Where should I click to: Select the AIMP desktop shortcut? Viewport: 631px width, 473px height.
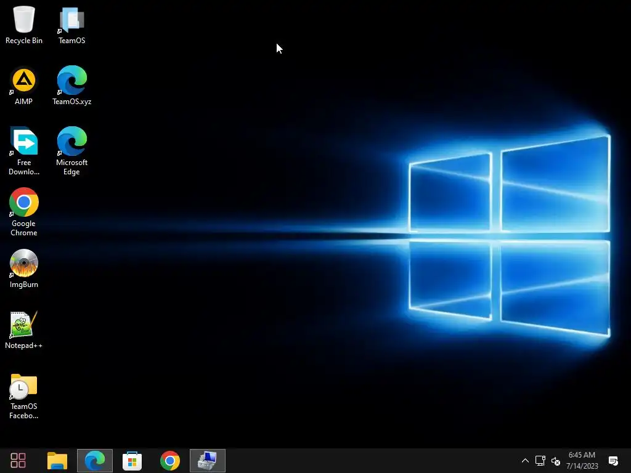coord(24,86)
